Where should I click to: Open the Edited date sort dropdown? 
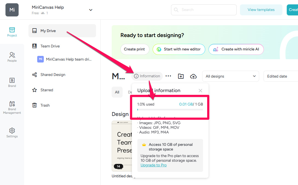[280, 76]
